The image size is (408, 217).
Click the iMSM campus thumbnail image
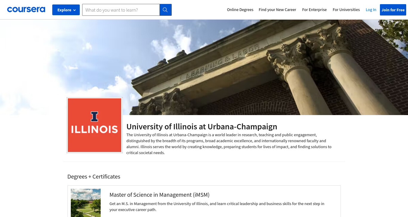(x=86, y=203)
